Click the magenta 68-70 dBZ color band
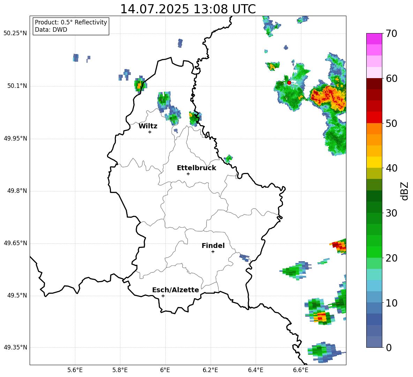The height and width of the screenshot is (377, 413). click(374, 39)
